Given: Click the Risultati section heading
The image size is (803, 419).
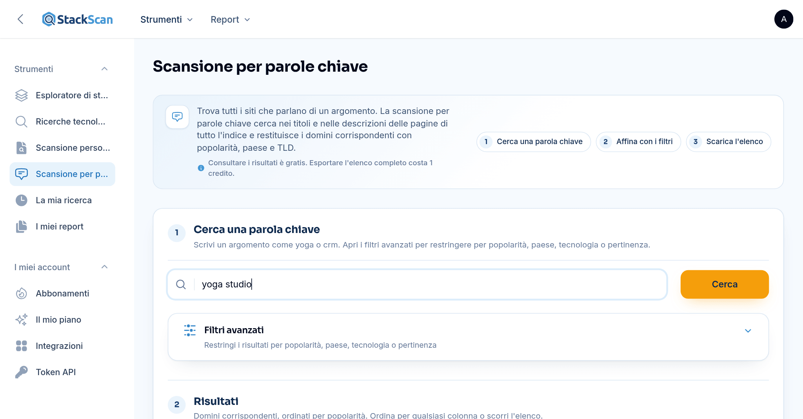Looking at the screenshot, I should [x=216, y=401].
